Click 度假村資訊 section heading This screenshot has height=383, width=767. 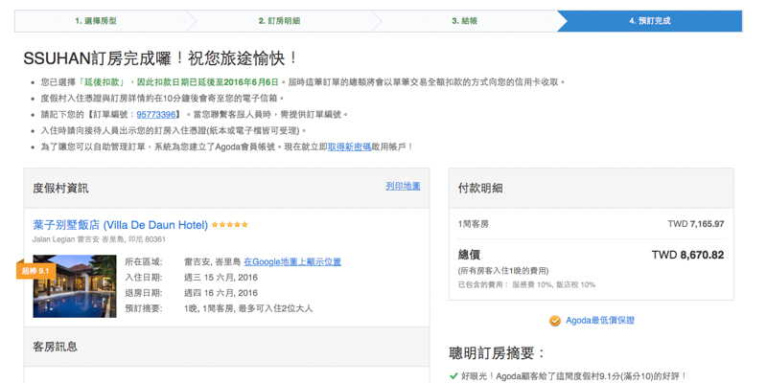60,189
